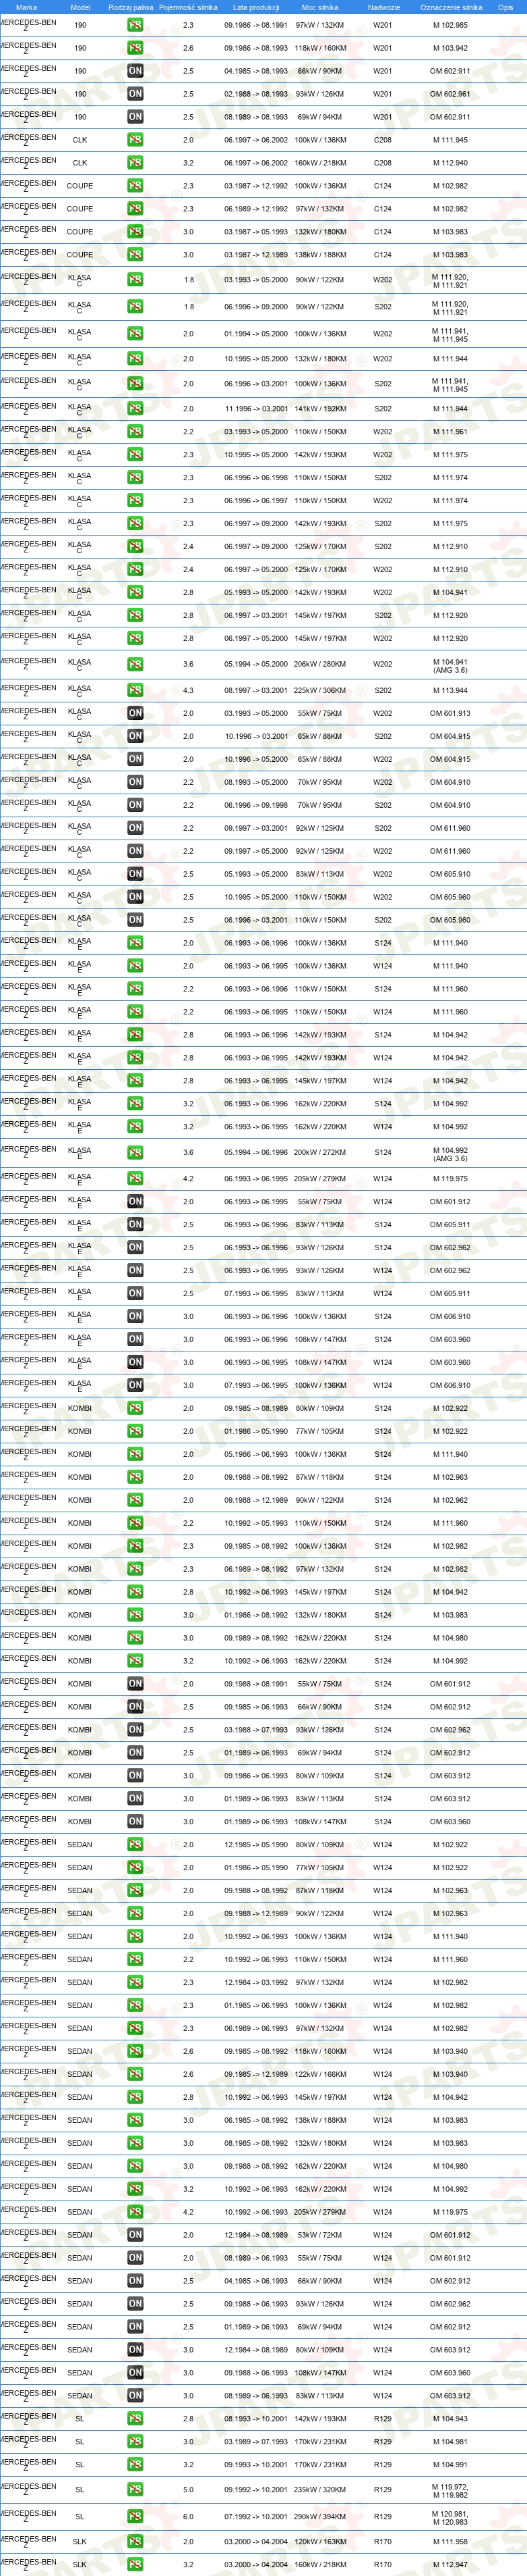Click the ON icon for KLASA E OM 601.912

[x=135, y=1201]
